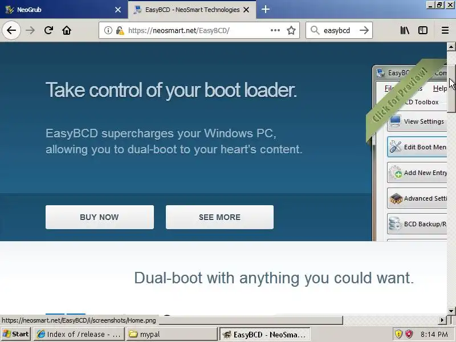Click the 8:14 PM system clock
This screenshot has height=342, width=456.
tap(434, 334)
